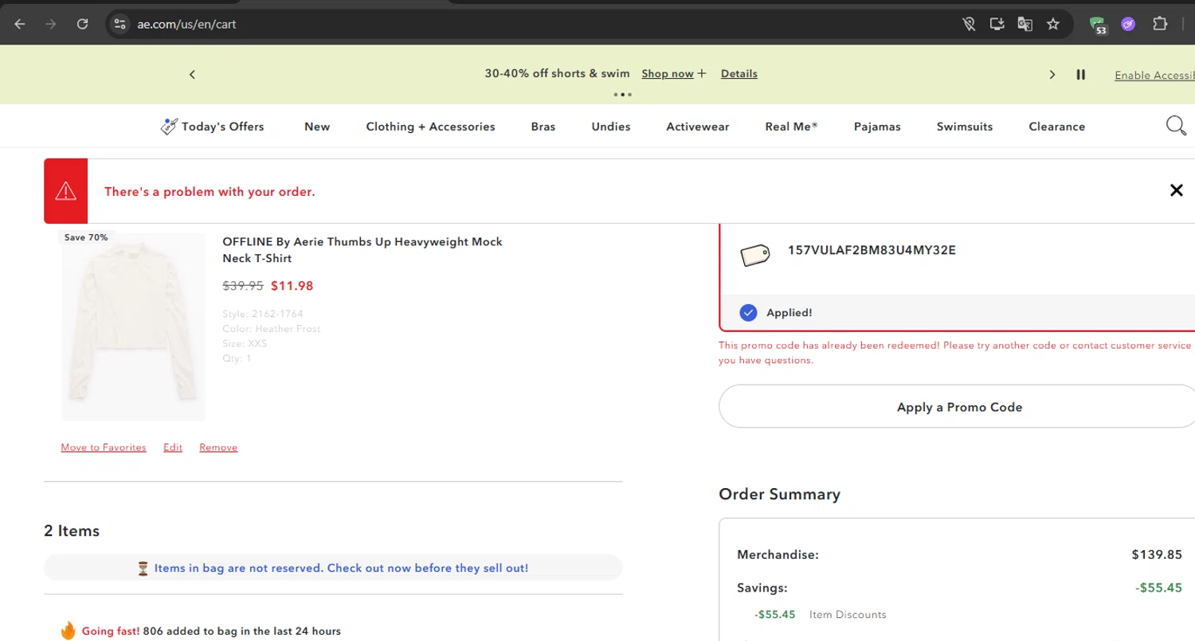Open the Real Me menu
Image resolution: width=1195 pixels, height=641 pixels.
[x=791, y=126]
